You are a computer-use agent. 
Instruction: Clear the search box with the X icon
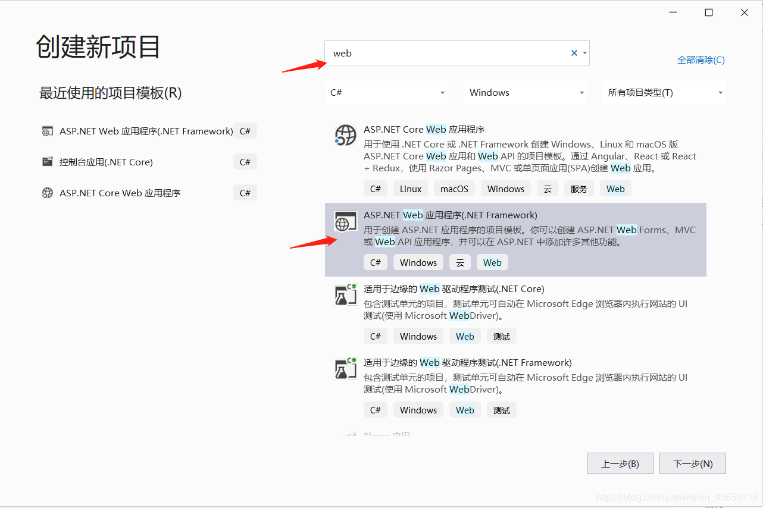coord(574,53)
